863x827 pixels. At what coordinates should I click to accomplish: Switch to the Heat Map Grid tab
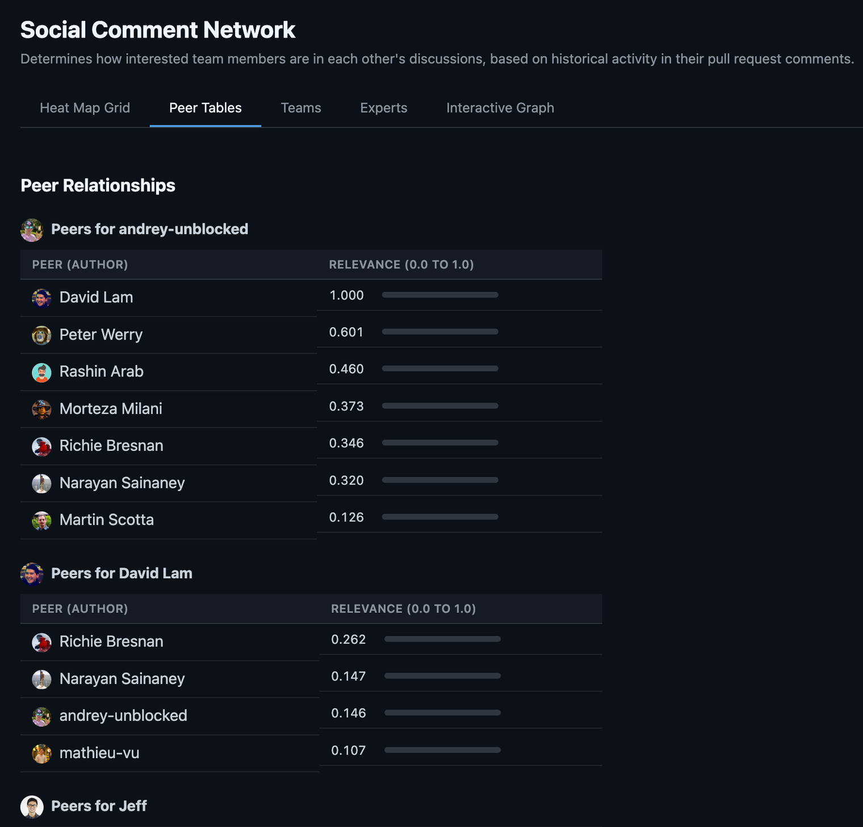pyautogui.click(x=85, y=108)
